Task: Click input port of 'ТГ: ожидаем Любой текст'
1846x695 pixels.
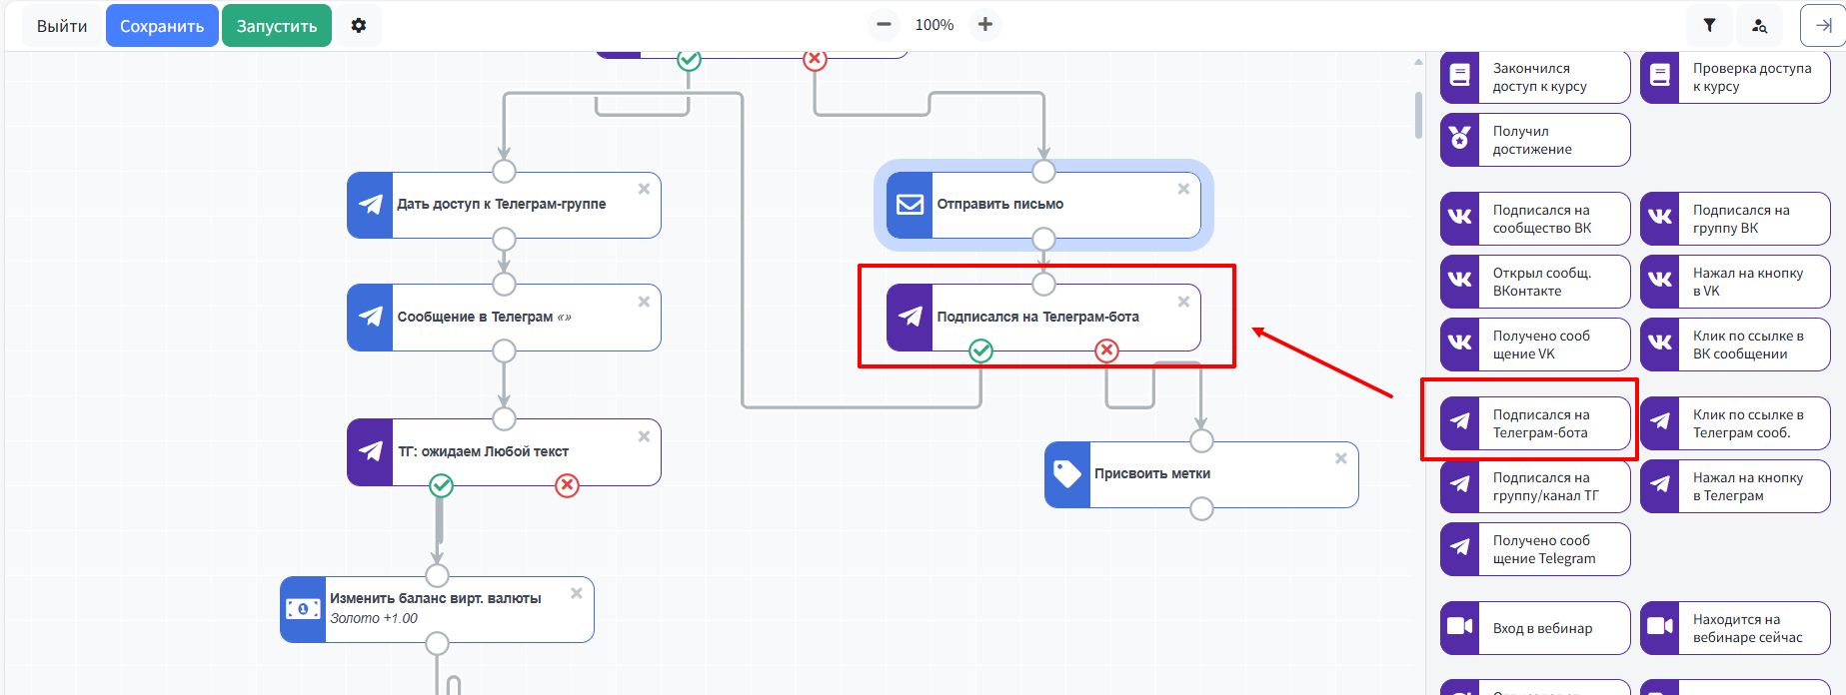Action: pos(504,418)
